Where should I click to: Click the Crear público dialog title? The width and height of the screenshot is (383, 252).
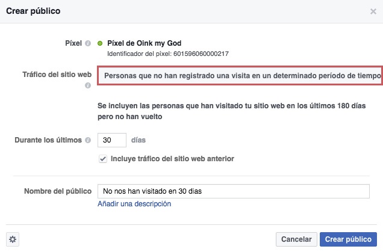click(x=33, y=11)
